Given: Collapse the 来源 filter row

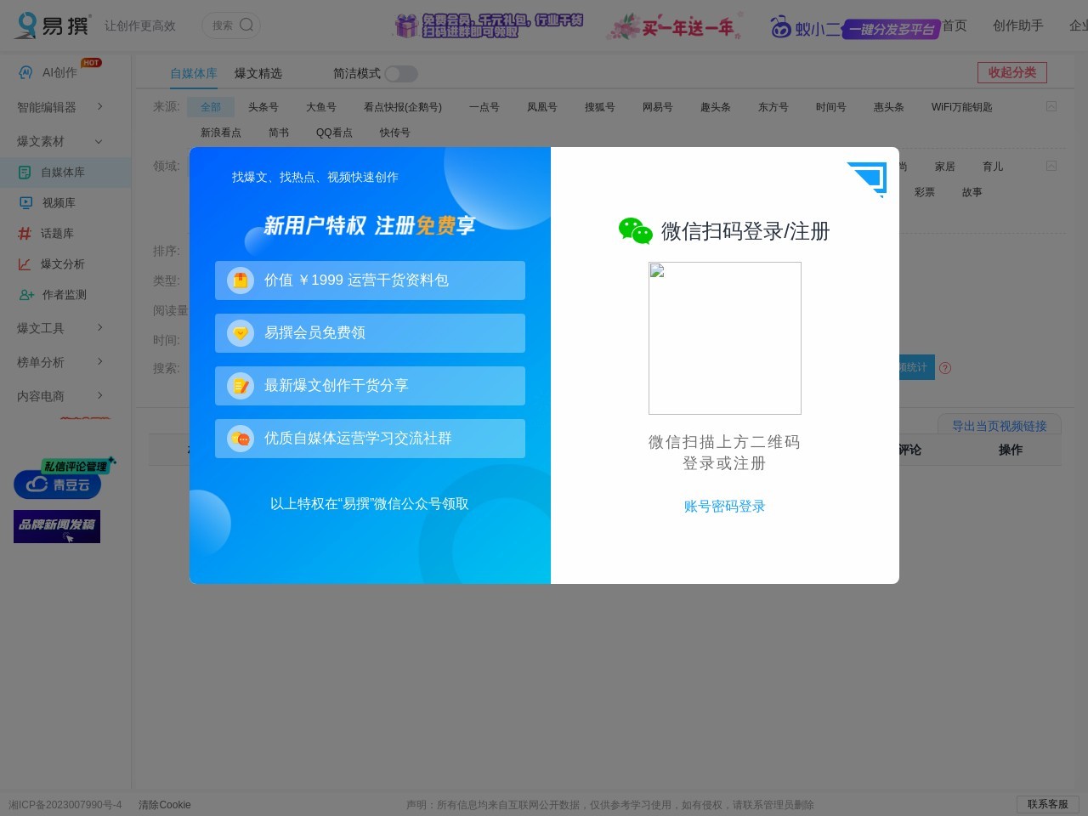Looking at the screenshot, I should (x=1051, y=106).
